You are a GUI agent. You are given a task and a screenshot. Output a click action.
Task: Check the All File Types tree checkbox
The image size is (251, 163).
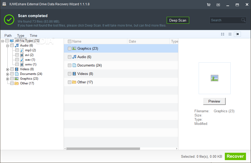[7, 41]
